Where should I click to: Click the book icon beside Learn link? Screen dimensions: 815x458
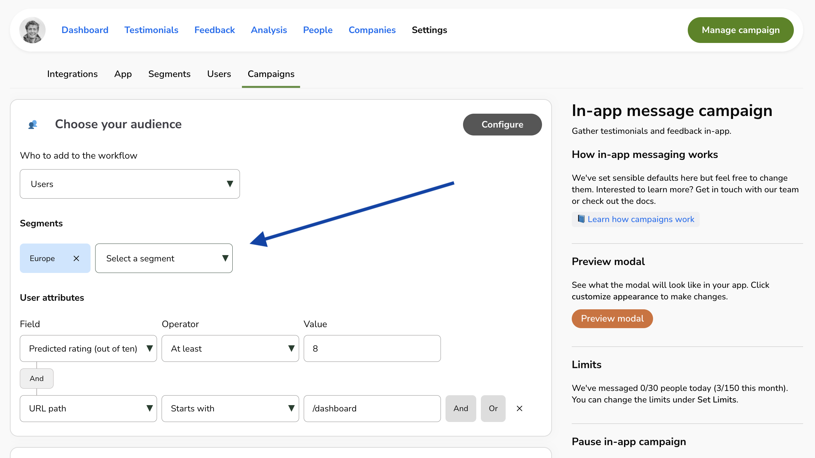[x=581, y=219]
